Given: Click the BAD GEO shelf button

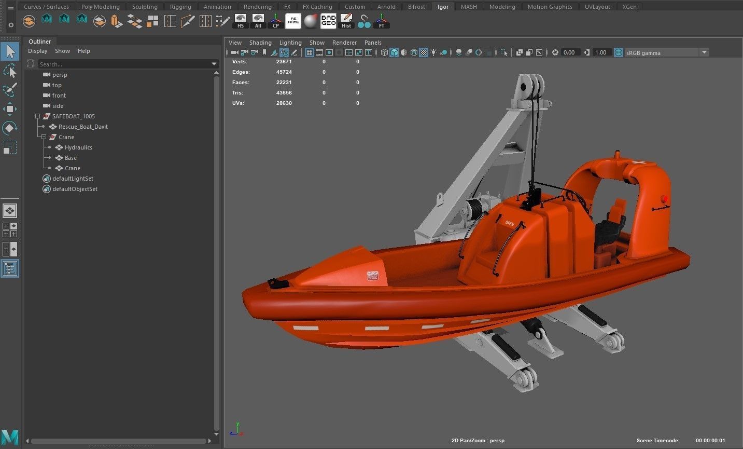Looking at the screenshot, I should point(328,21).
